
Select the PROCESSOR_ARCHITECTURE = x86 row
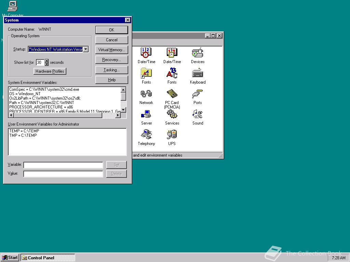65,107
